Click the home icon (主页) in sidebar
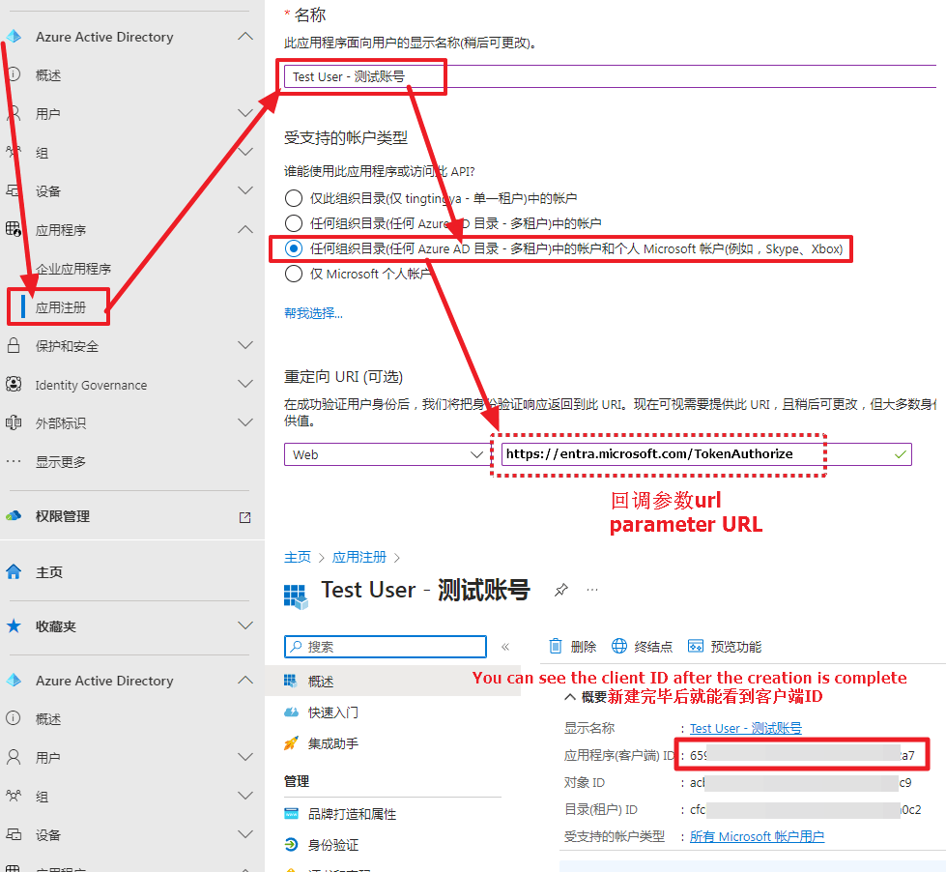946x872 pixels. pyautogui.click(x=14, y=572)
